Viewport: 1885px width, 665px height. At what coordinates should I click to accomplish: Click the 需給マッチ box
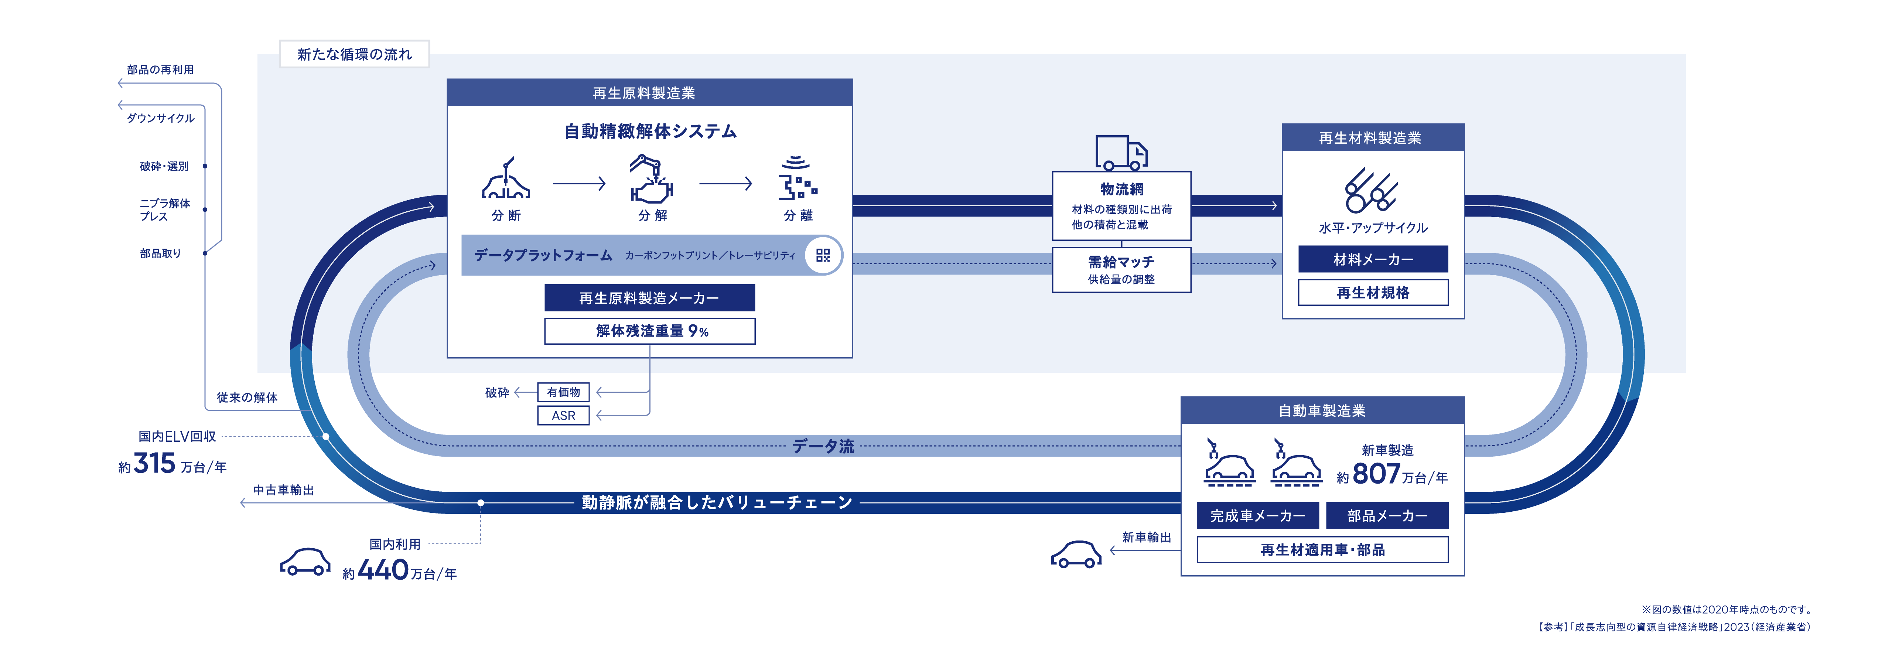(1121, 270)
